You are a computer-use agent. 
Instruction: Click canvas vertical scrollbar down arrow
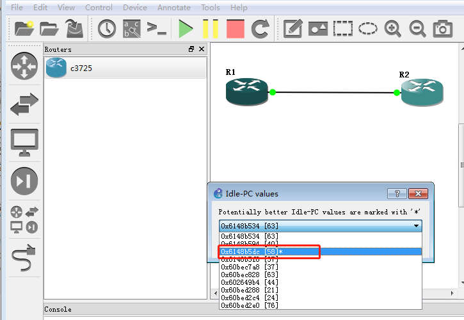[x=461, y=283]
